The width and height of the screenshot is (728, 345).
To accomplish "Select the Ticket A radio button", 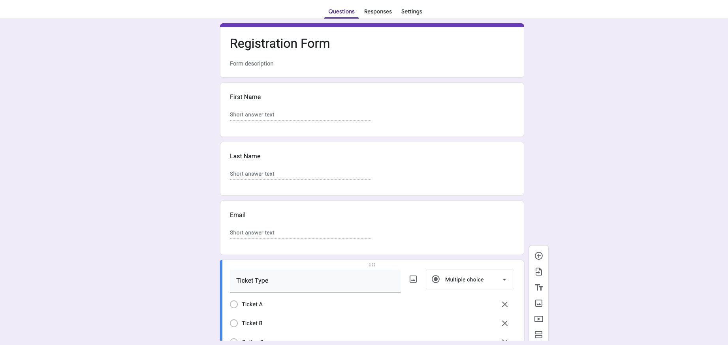I will [x=234, y=304].
